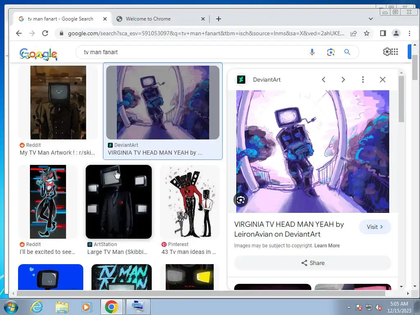Open Action Center flag tray icon

coord(359,308)
